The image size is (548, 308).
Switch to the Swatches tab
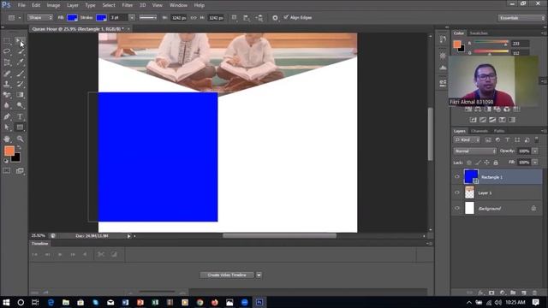(479, 33)
